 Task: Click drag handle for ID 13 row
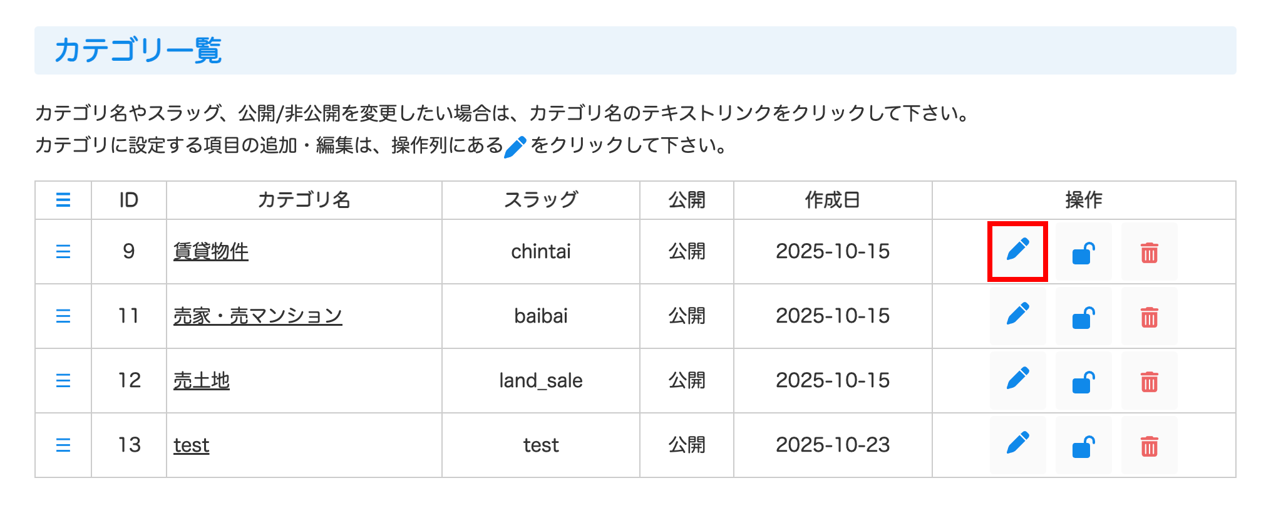(x=63, y=445)
